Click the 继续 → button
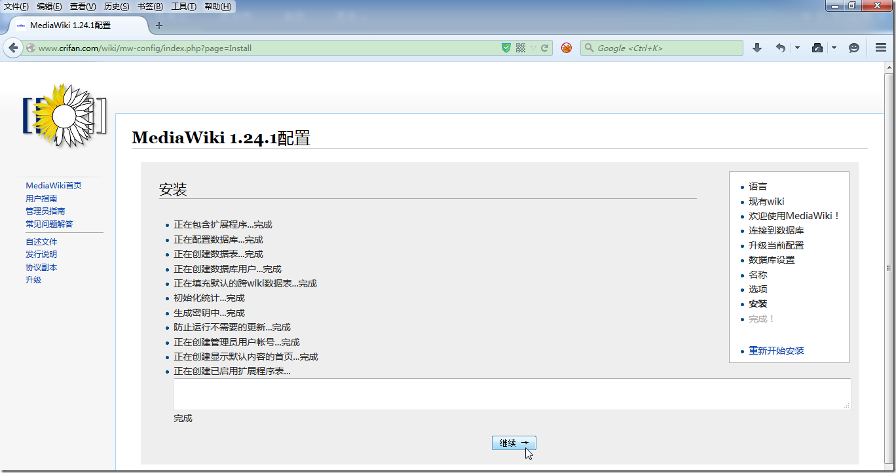 pos(514,443)
